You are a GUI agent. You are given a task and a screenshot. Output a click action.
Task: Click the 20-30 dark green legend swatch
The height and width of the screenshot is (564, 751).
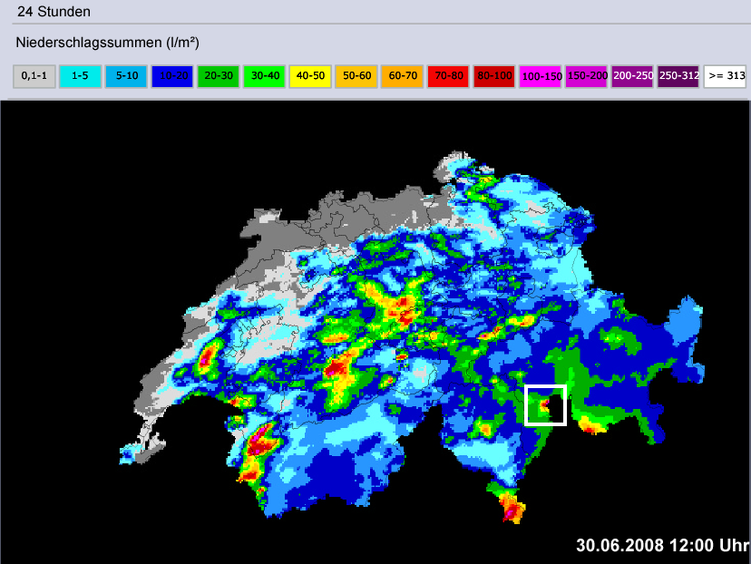[219, 76]
